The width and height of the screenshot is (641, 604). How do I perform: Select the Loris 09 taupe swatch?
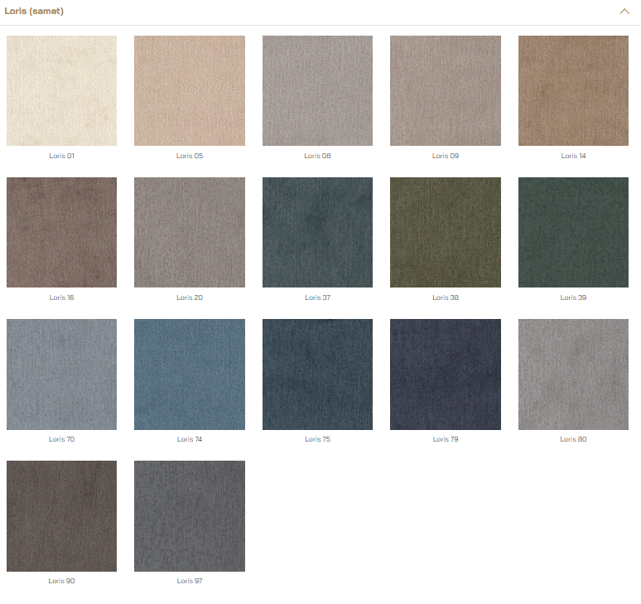(446, 90)
